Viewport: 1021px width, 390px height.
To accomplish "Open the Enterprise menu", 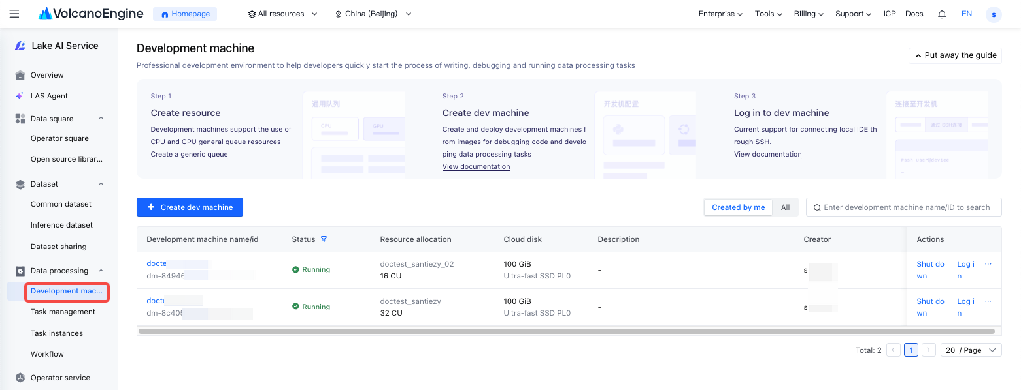I will 720,14.
